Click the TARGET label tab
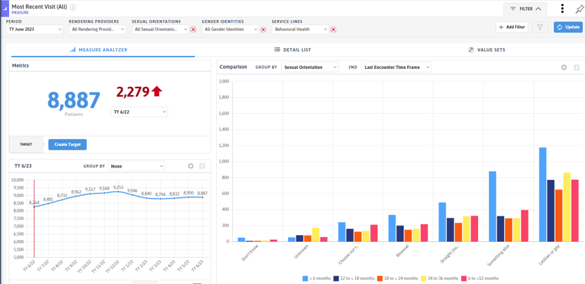Screen dimensions: 585x284 [26, 145]
